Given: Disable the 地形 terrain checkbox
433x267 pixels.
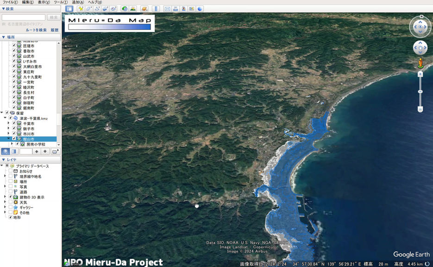Looking at the screenshot, I should pyautogui.click(x=11, y=217).
